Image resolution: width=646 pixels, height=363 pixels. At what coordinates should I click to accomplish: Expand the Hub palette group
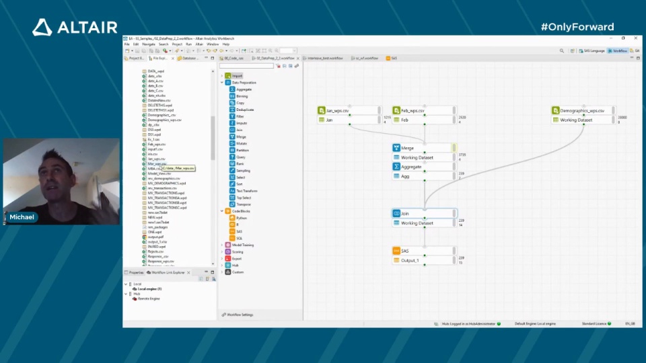pyautogui.click(x=222, y=266)
